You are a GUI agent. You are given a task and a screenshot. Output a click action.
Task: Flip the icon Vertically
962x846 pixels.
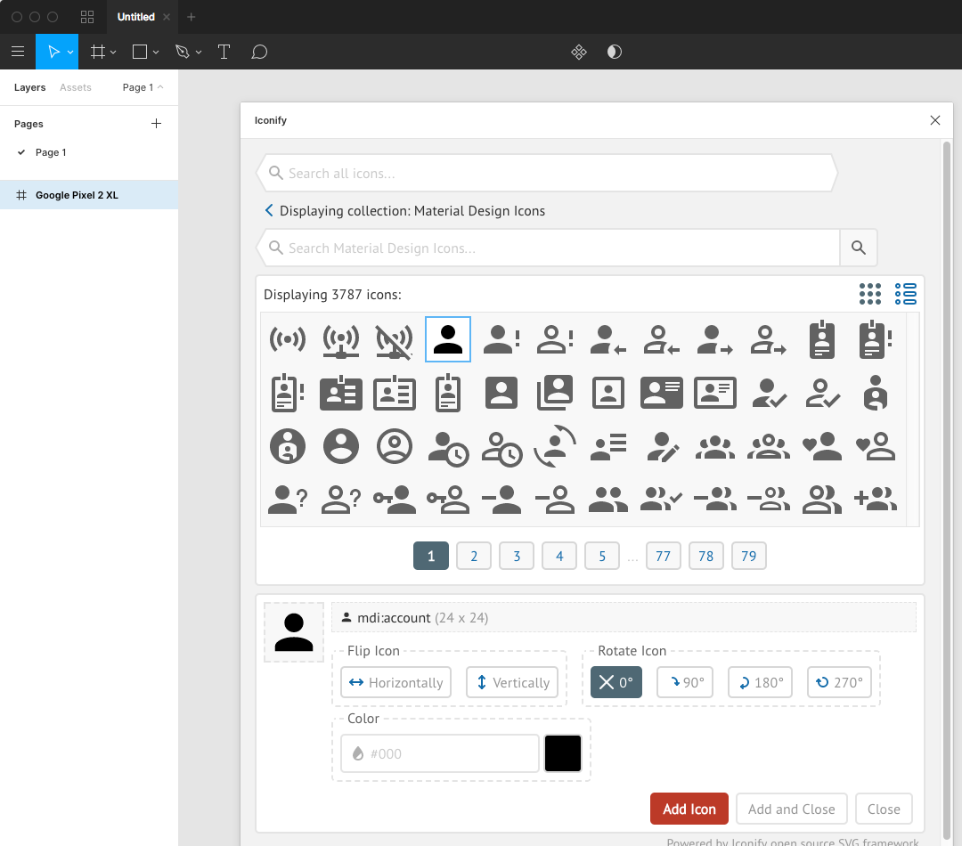[511, 682]
